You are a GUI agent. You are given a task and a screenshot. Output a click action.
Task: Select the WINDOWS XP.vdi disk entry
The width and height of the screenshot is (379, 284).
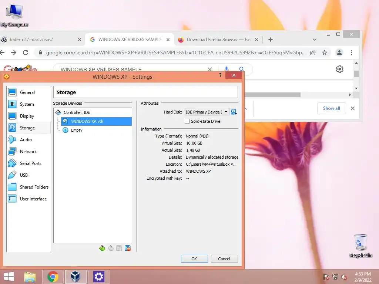coord(96,121)
